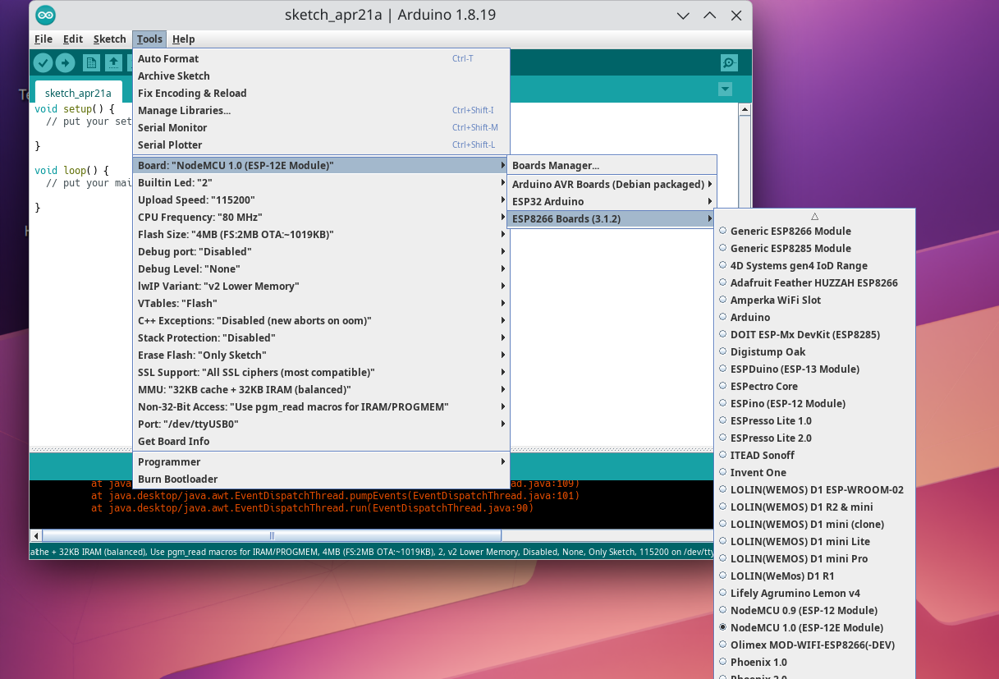Image resolution: width=999 pixels, height=679 pixels.
Task: Choose Auto Format from Tools menu
Action: [321, 58]
